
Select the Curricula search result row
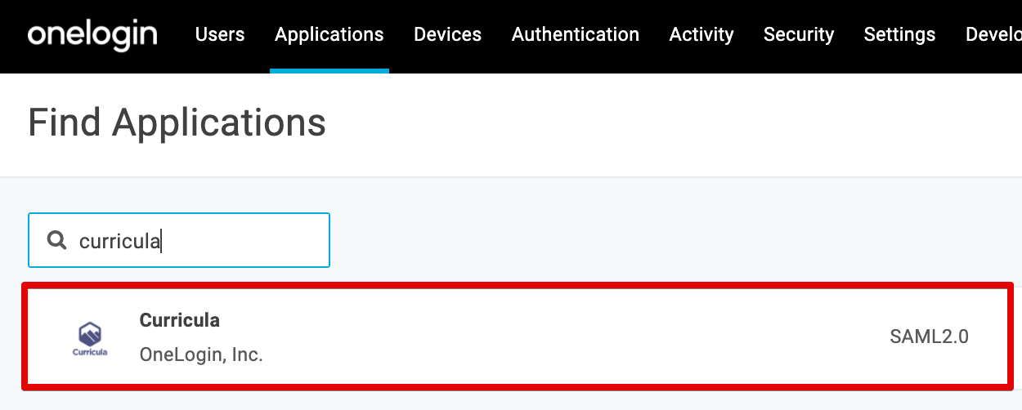(x=517, y=336)
